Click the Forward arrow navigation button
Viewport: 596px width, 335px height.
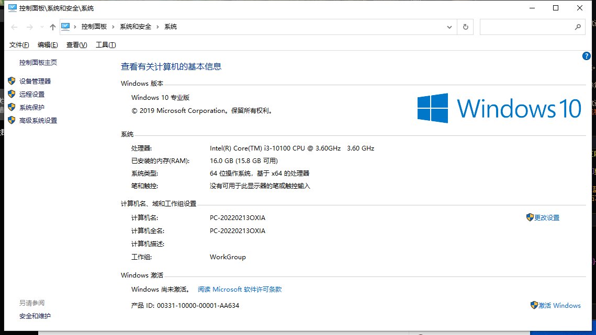pos(29,27)
